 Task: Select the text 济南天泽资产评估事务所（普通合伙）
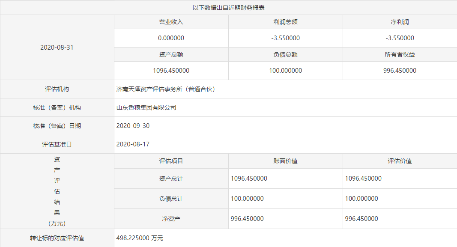pos(166,89)
